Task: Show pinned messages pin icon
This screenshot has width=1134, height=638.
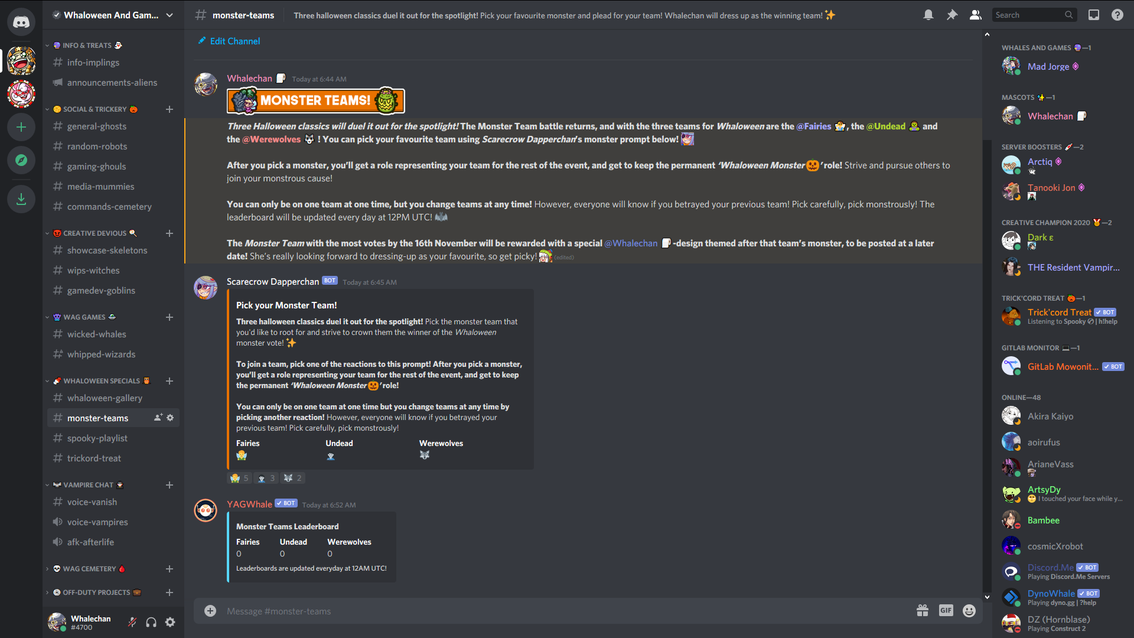Action: [x=952, y=15]
